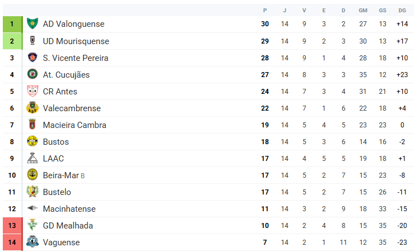Sort table by the P points column
The width and height of the screenshot is (414, 252).
(265, 10)
